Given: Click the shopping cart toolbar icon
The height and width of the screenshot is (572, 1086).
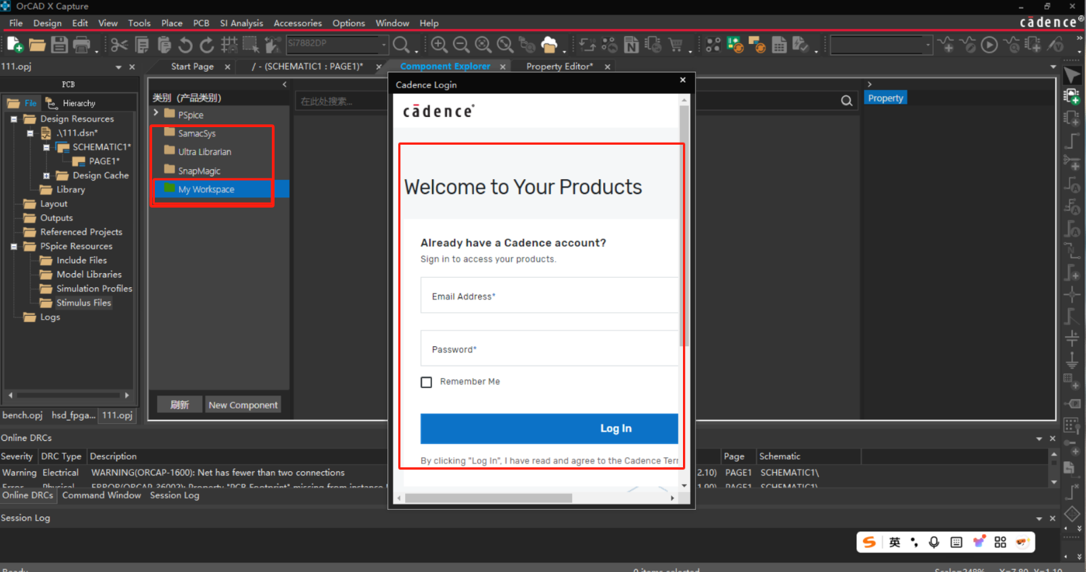Looking at the screenshot, I should pyautogui.click(x=676, y=45).
